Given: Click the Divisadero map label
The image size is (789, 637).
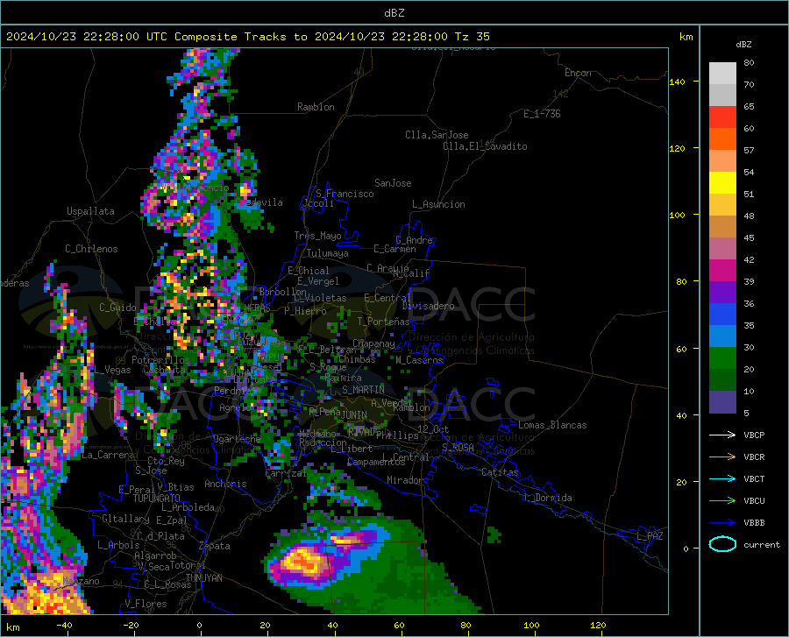Looking at the screenshot, I should pyautogui.click(x=428, y=306).
